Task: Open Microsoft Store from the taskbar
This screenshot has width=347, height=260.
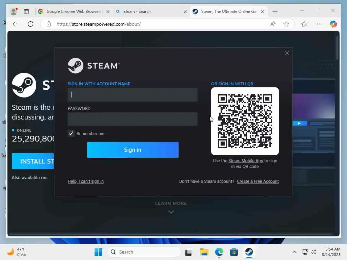Action: [x=234, y=252]
